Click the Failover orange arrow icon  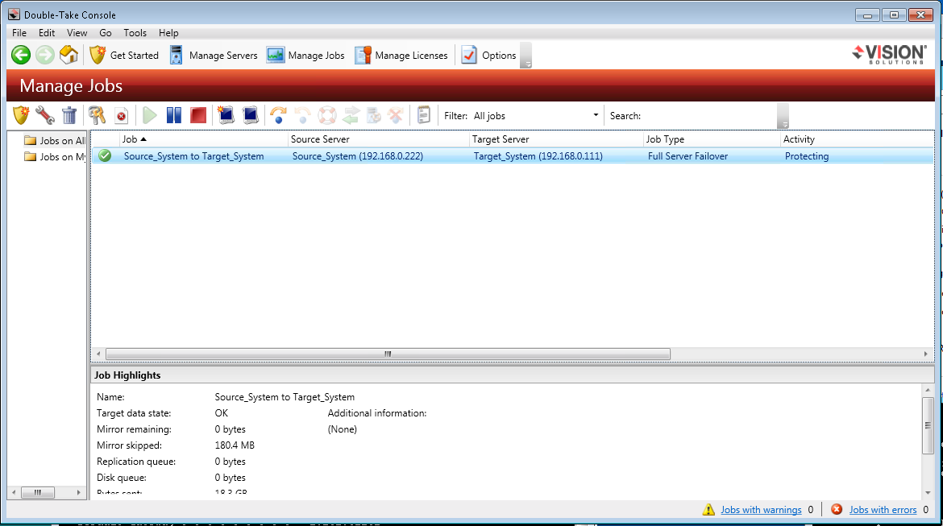coord(279,115)
